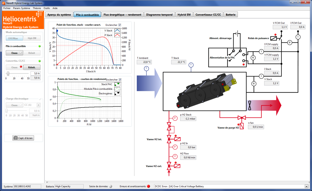Click the Vanne de purge H2 valve
Image resolution: width=312 pixels, height=191 pixels.
click(x=242, y=118)
